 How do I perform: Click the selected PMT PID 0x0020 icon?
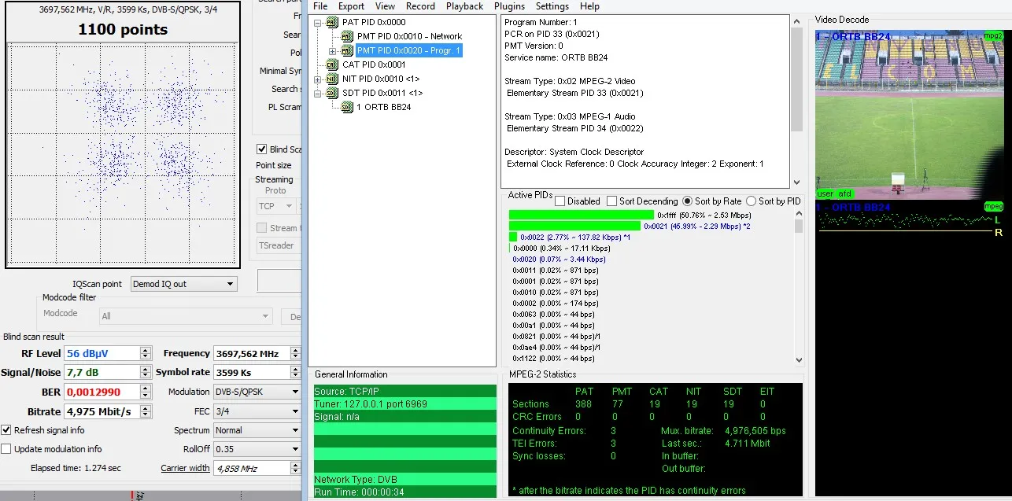[346, 51]
